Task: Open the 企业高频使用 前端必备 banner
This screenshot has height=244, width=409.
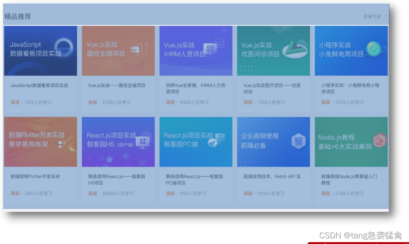Action: pos(273,142)
